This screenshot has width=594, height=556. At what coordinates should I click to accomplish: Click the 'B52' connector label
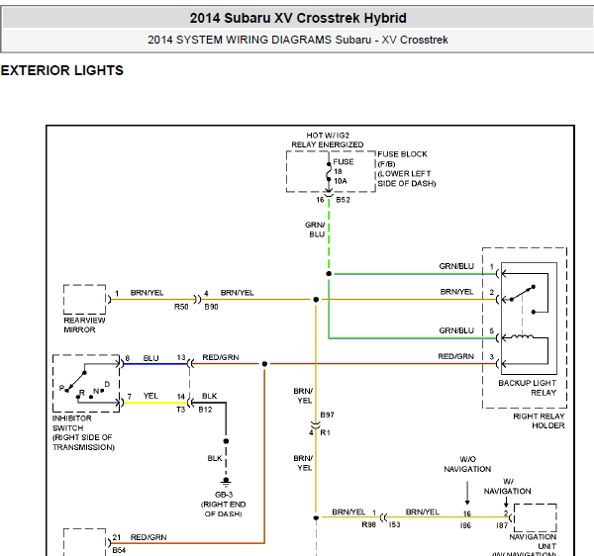click(x=343, y=200)
